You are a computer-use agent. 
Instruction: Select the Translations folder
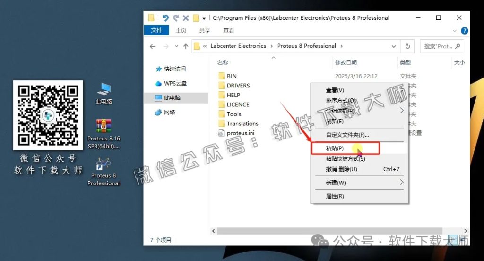(x=242, y=123)
